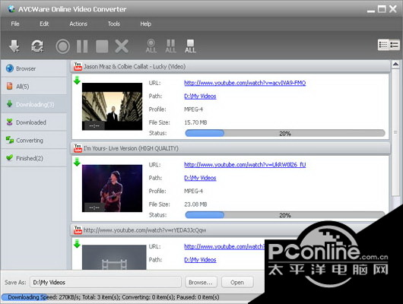Open the Converting category
The height and width of the screenshot is (304, 403).
pos(33,141)
